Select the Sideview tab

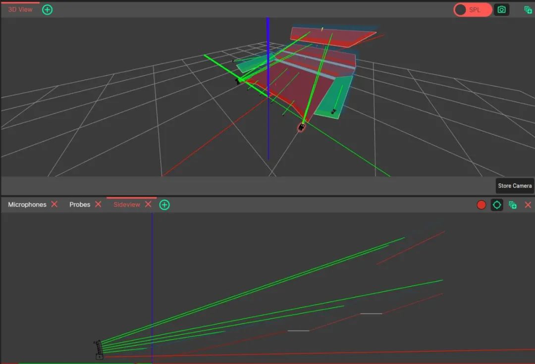[127, 205]
